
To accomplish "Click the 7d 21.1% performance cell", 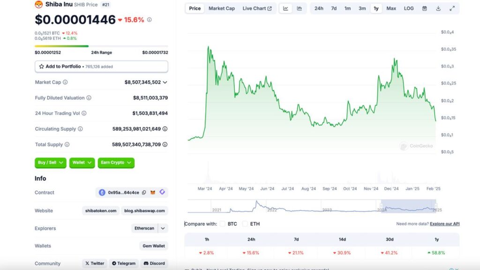I will coord(296,253).
